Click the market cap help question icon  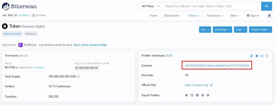[108, 63]
